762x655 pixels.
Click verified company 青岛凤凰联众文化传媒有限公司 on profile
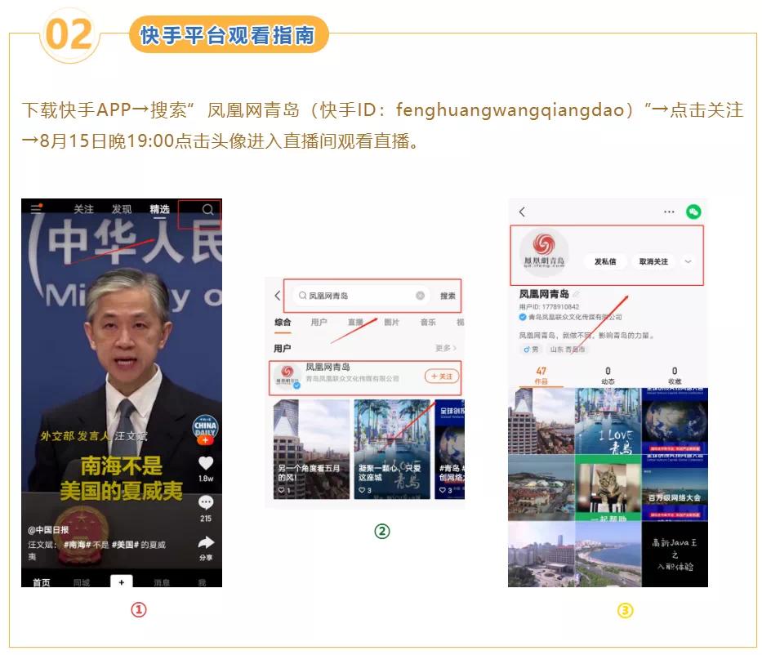575,317
